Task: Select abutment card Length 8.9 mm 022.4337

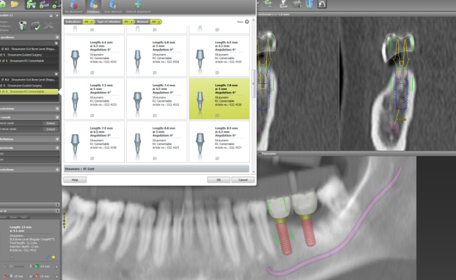Action: coord(219,142)
